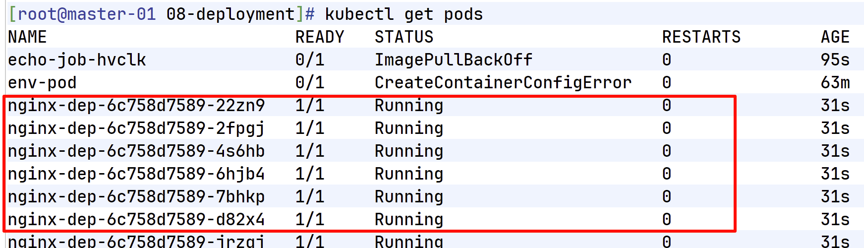Click the 63m age value

pos(835,82)
